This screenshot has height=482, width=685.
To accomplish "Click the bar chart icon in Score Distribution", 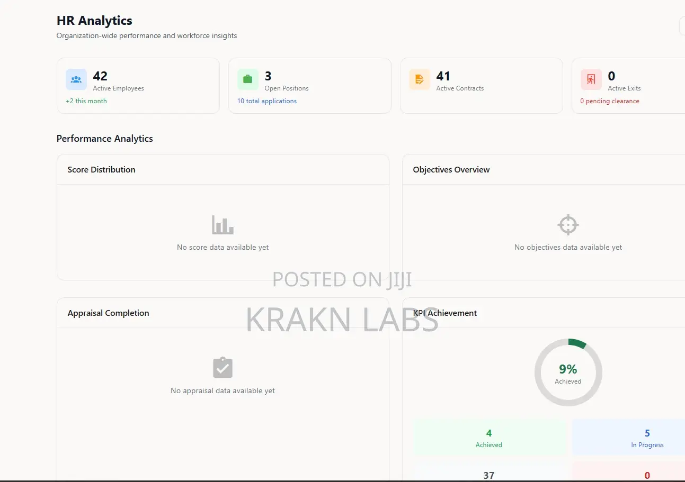I will pyautogui.click(x=223, y=225).
